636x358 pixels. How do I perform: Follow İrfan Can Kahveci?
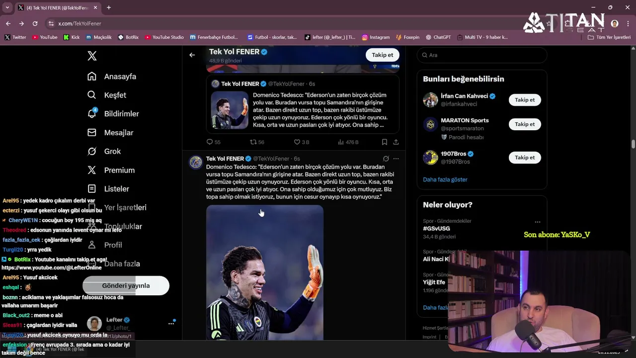[x=525, y=100]
